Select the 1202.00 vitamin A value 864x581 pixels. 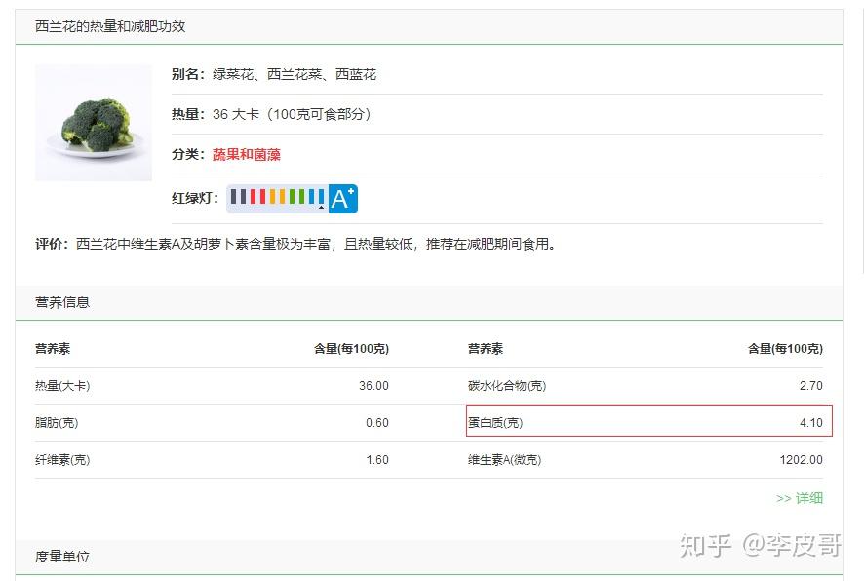(802, 460)
